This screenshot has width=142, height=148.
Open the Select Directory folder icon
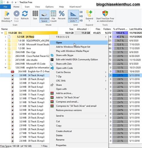click(7, 14)
